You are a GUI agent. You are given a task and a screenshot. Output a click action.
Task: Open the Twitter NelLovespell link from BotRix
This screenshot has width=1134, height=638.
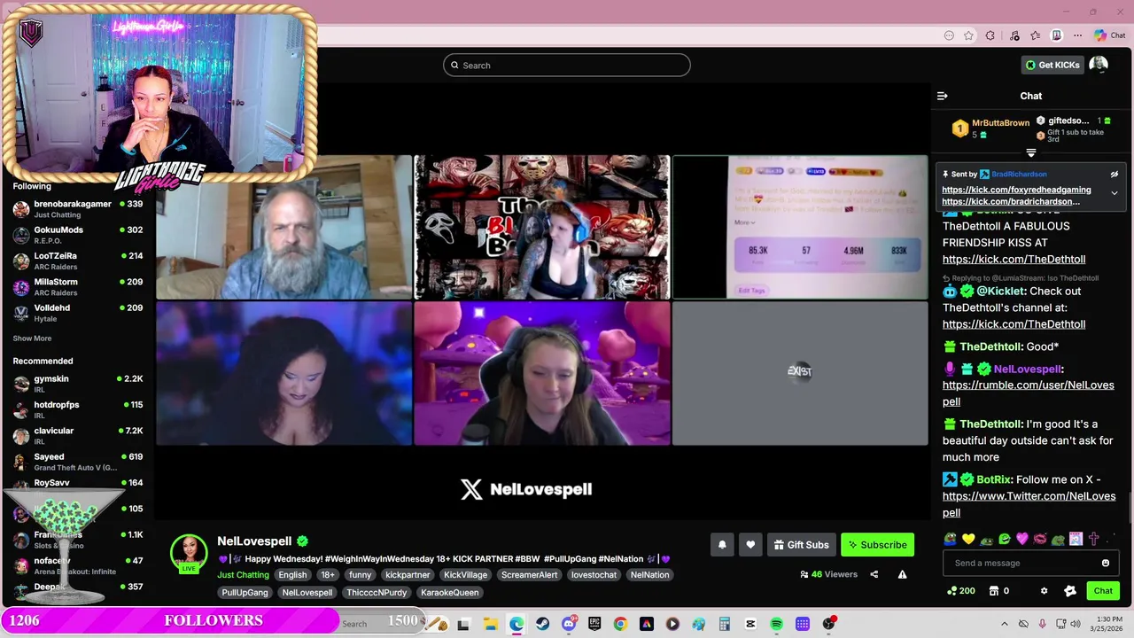[1029, 504]
